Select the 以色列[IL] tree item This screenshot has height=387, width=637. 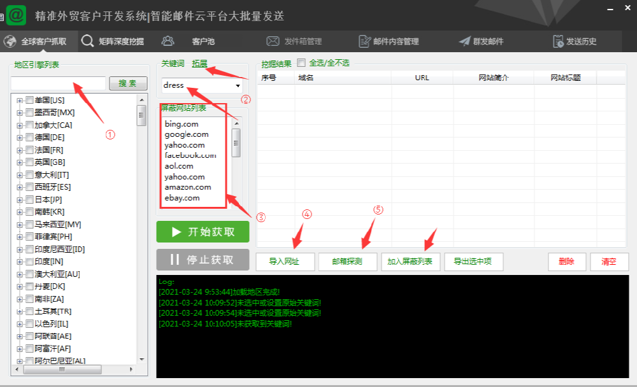tap(51, 324)
